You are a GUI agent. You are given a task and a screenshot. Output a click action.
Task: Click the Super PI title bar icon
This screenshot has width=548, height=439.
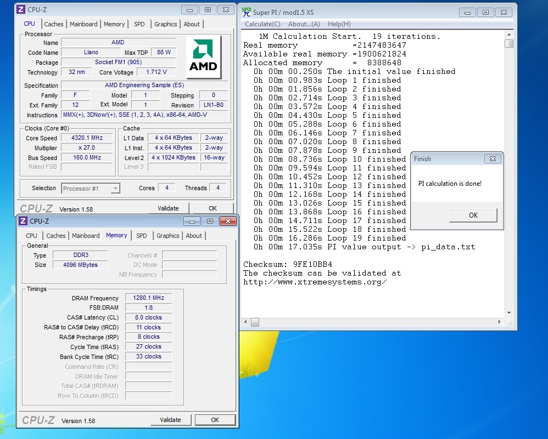click(x=247, y=12)
